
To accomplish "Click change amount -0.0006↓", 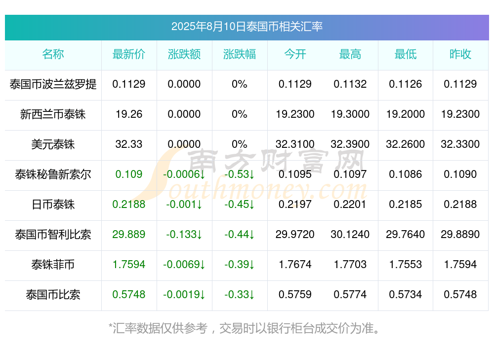I will click(184, 174).
